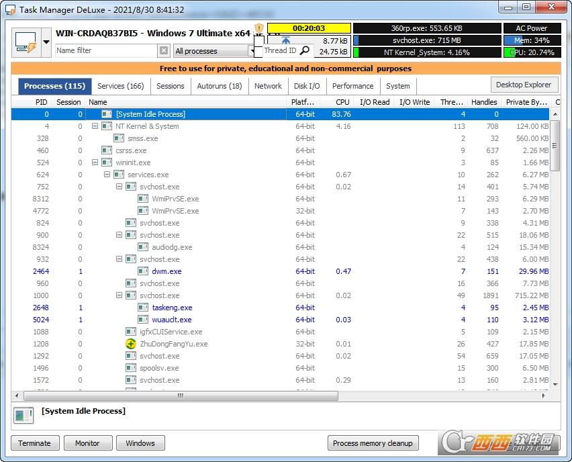Click the svchost.exe PID 1292 icon
Viewport: 572px width, 462px height.
(x=131, y=355)
